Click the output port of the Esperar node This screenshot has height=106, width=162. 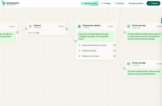[x=66, y=29]
